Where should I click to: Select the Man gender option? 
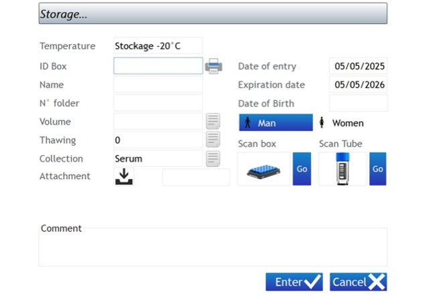[x=275, y=123]
